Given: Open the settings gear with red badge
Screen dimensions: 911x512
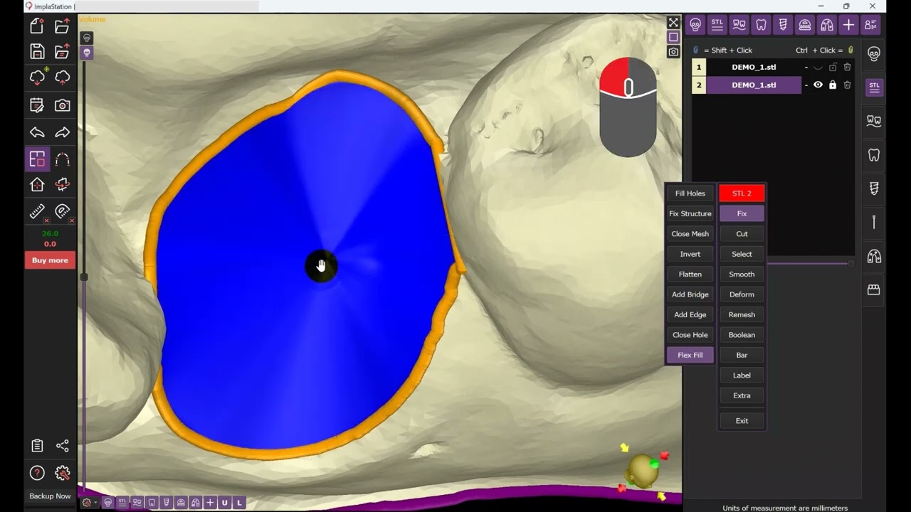Looking at the screenshot, I should coord(63,473).
